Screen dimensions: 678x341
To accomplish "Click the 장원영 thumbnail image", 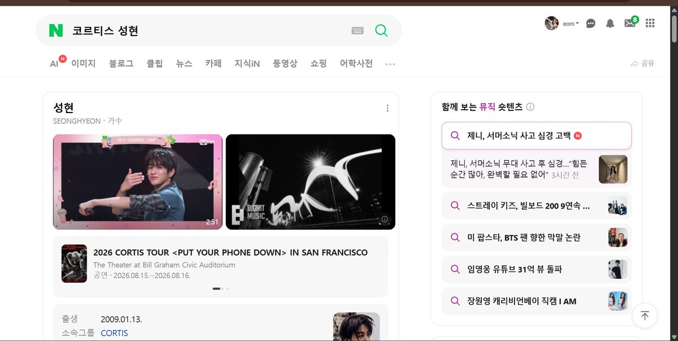I will [x=618, y=301].
